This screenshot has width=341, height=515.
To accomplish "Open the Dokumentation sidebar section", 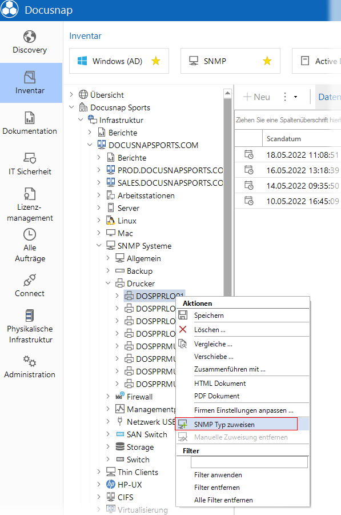I will coord(30,123).
